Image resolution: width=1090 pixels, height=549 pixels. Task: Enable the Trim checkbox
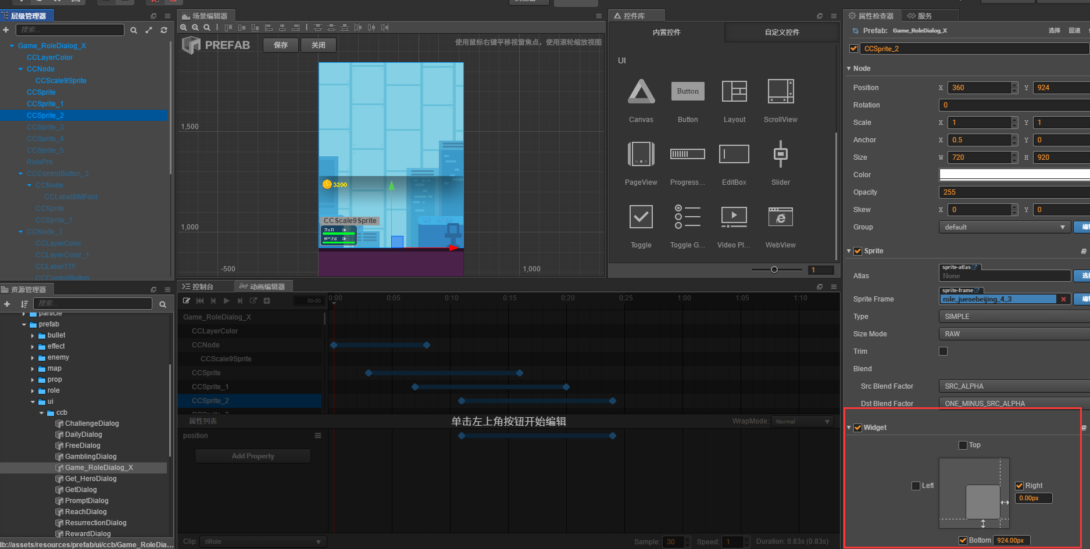[943, 351]
